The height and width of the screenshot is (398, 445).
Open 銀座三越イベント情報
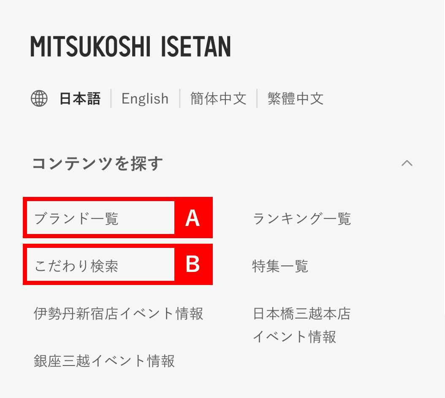(x=104, y=361)
